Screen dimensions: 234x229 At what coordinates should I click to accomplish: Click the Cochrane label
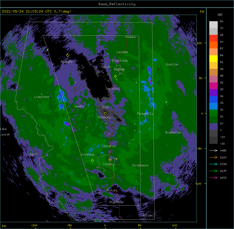87,154
